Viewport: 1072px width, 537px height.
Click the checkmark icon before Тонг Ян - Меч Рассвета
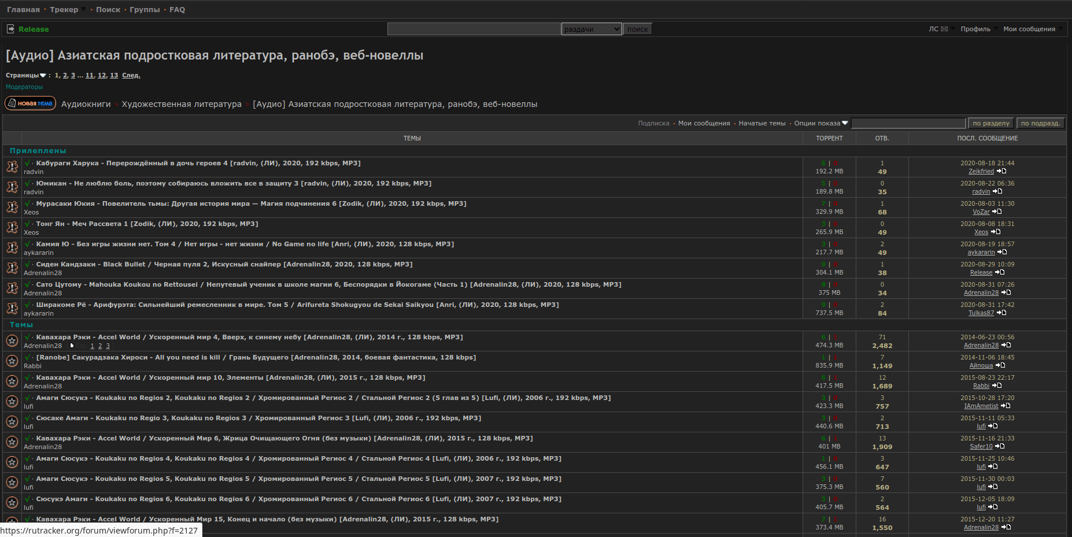coord(28,224)
